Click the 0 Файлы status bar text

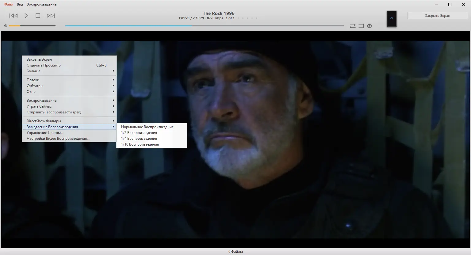click(x=235, y=252)
